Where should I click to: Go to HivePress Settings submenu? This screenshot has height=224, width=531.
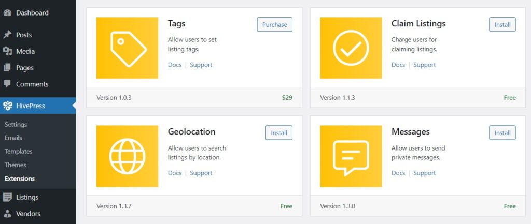(16, 125)
